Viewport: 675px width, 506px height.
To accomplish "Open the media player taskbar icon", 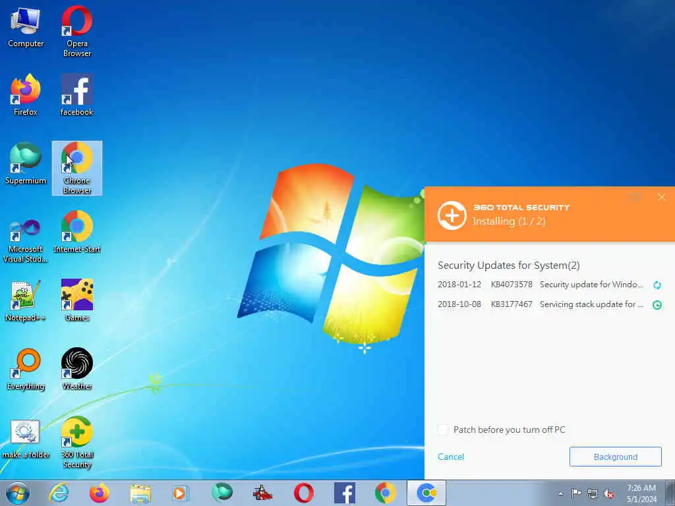I will click(180, 493).
